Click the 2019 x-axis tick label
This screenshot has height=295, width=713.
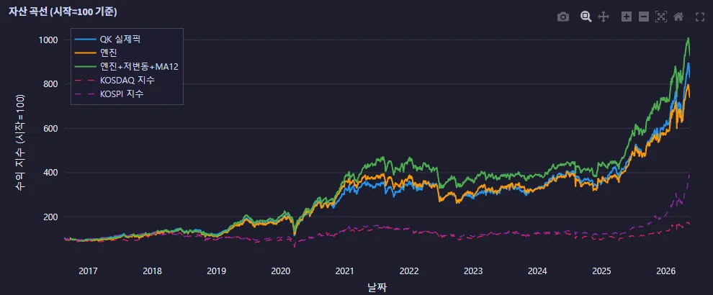coord(216,271)
